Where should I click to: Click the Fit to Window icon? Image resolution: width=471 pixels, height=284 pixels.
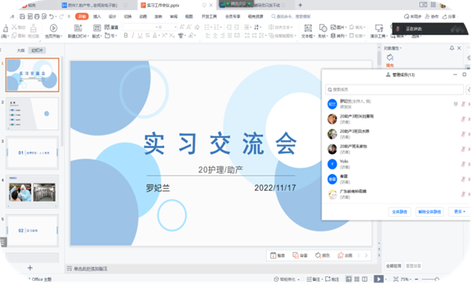[x=396, y=279]
